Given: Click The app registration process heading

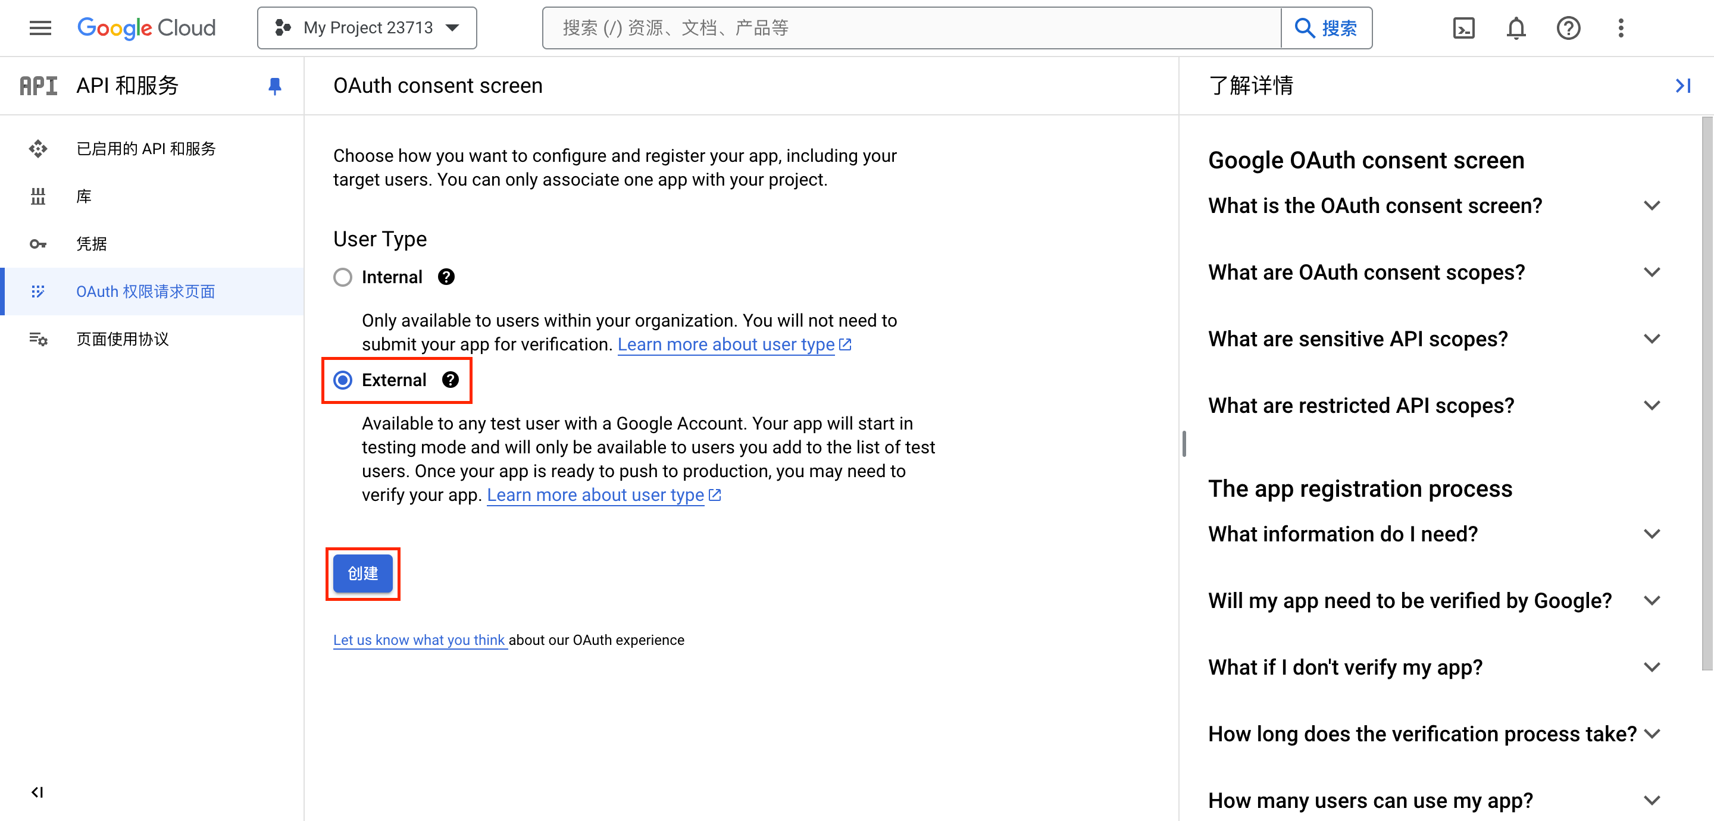Looking at the screenshot, I should (1360, 488).
